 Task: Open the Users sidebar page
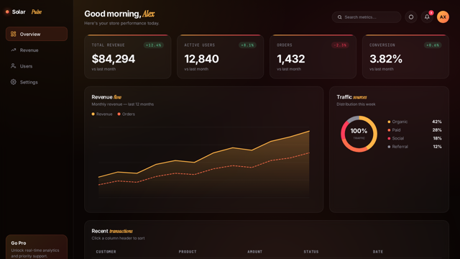37,66
